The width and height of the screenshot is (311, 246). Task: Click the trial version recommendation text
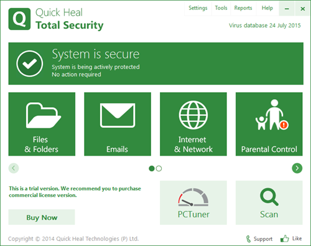tap(75, 192)
